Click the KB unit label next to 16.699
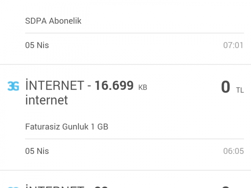This screenshot has width=251, height=188. (143, 88)
